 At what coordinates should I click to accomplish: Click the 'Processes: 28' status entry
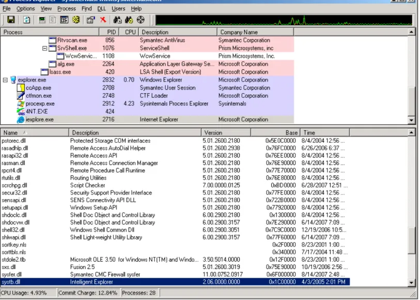pos(139,293)
